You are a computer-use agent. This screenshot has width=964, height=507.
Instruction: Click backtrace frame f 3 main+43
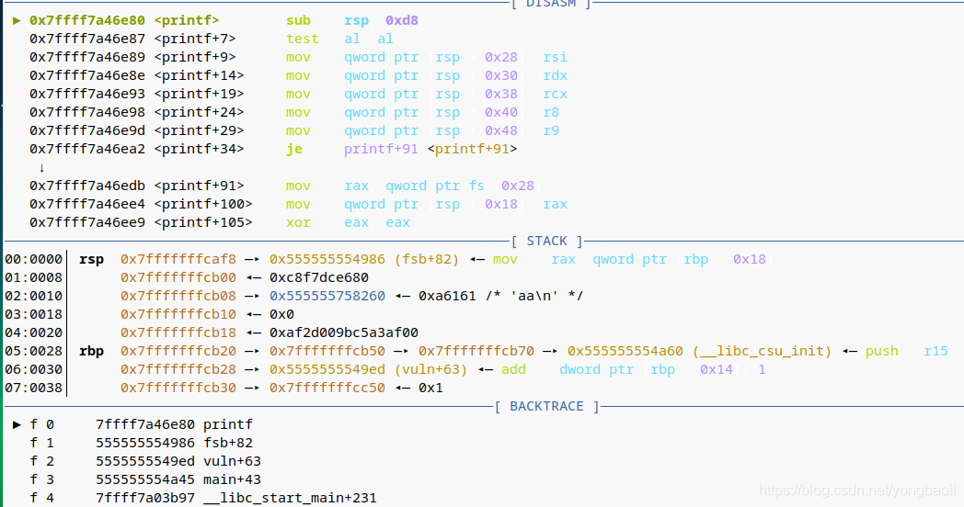145,480
